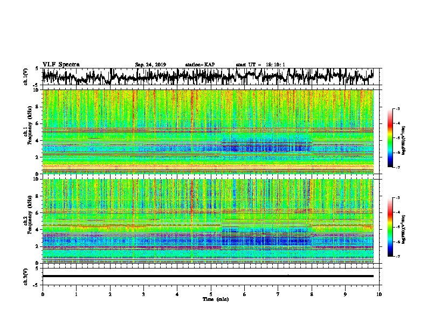Screen dimensions: 427x330
Task: Click the flat ch.3 voltage trace line
Action: coord(208,276)
